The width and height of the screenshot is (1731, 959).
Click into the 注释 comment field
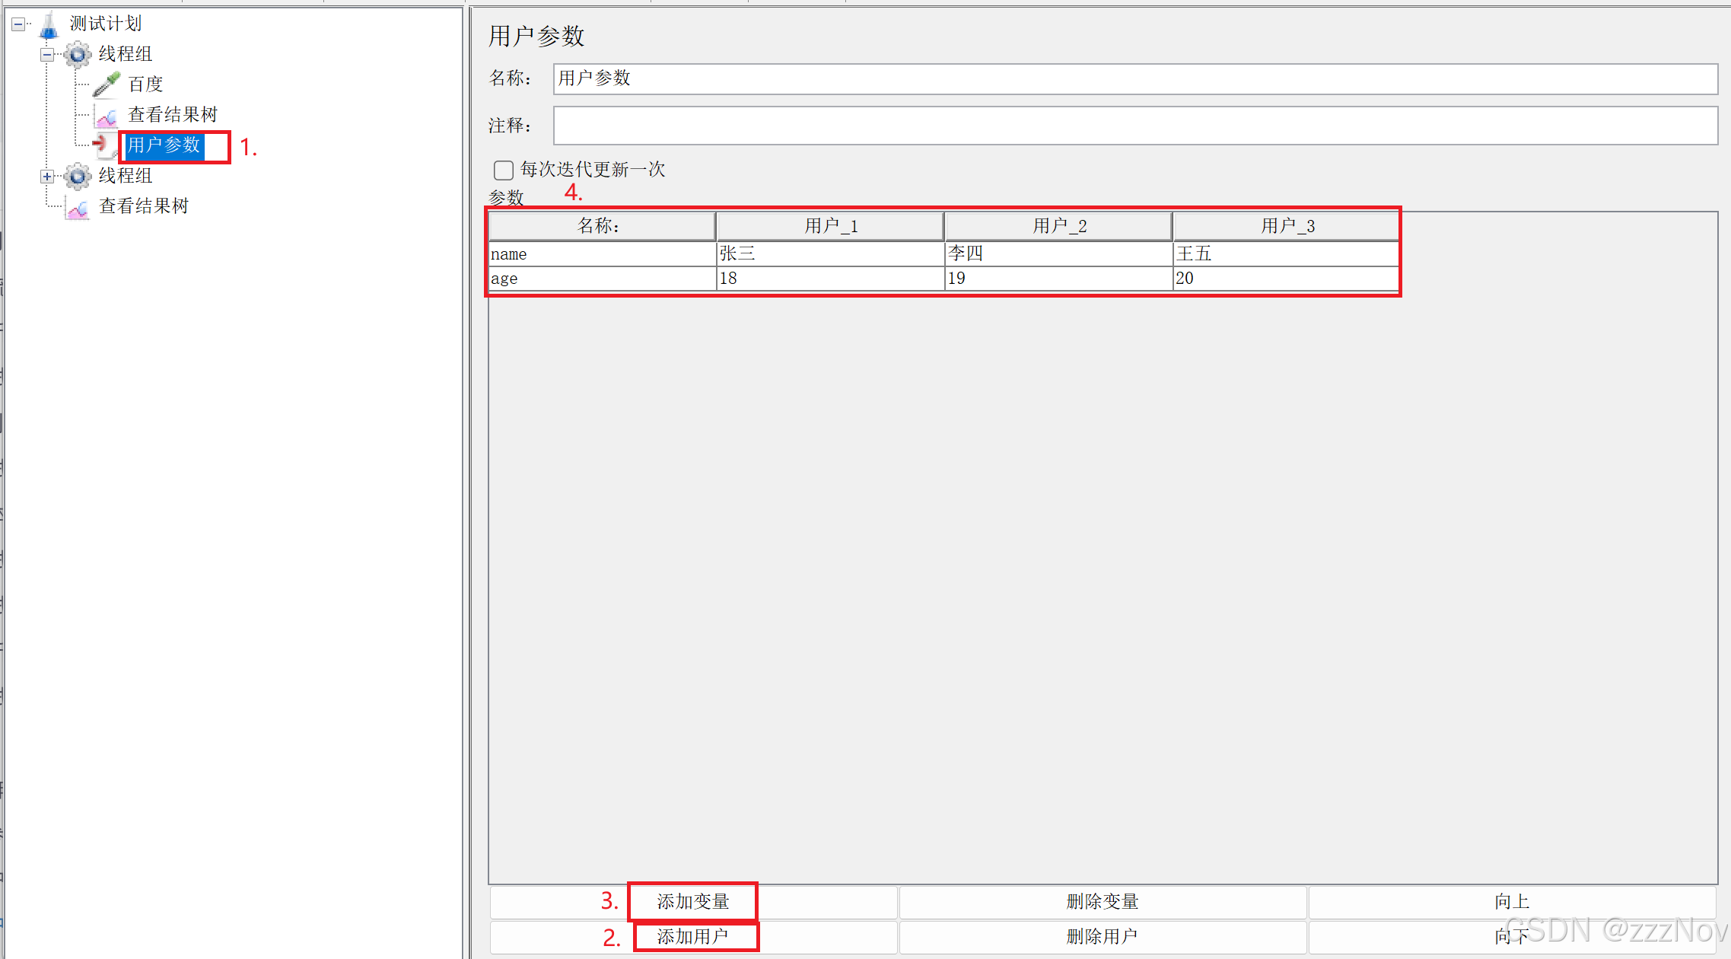coord(1134,126)
